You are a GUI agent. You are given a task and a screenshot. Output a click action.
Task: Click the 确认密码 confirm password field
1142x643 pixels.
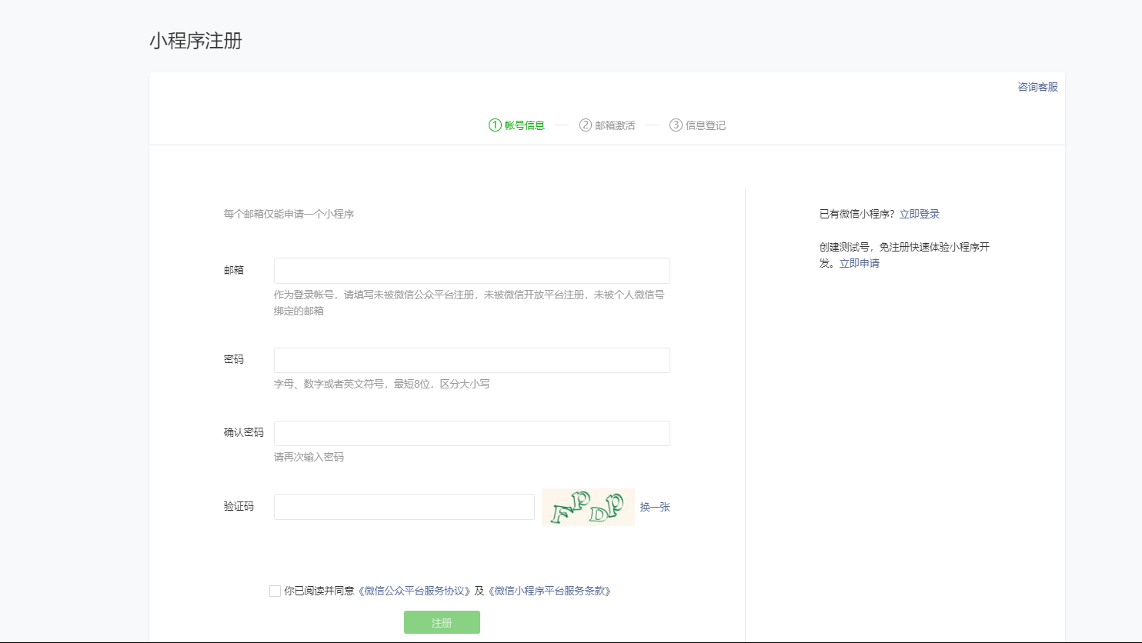(472, 433)
